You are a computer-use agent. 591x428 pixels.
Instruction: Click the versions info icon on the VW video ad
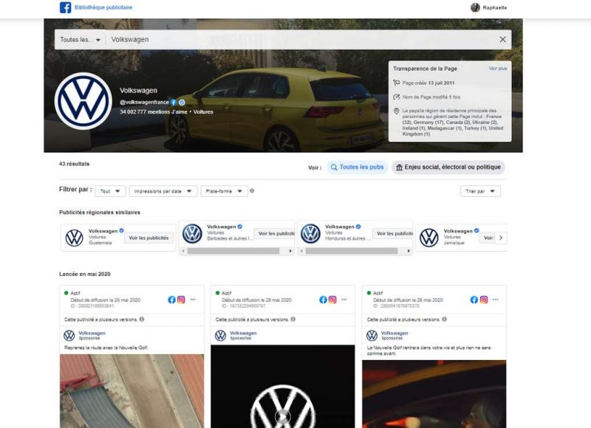[x=293, y=320]
